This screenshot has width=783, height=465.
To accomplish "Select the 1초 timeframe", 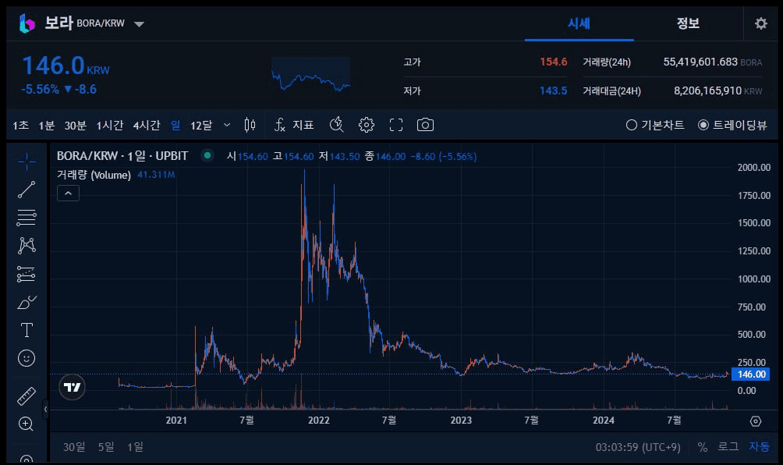I will (x=20, y=126).
